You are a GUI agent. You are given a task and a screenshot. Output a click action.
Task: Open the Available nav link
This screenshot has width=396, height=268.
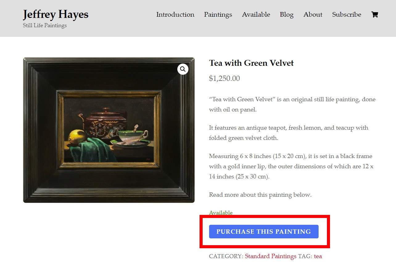point(256,15)
